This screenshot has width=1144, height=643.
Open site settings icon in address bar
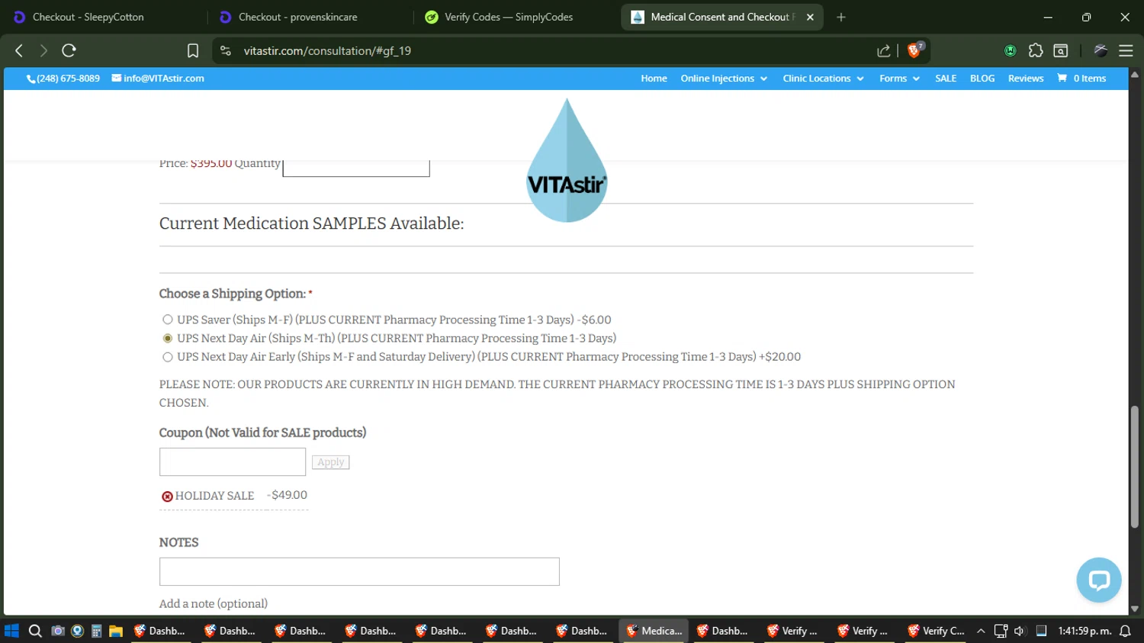[x=226, y=50]
